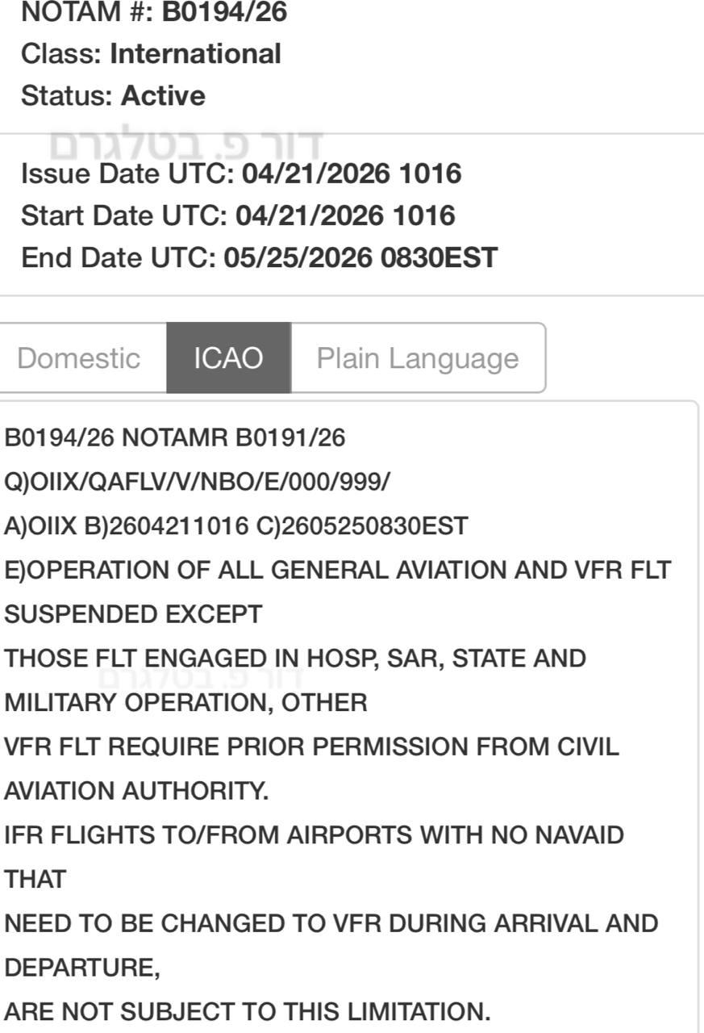The width and height of the screenshot is (704, 1033).
Task: Click the A)OIIX B) C) validity line
Action: click(236, 526)
